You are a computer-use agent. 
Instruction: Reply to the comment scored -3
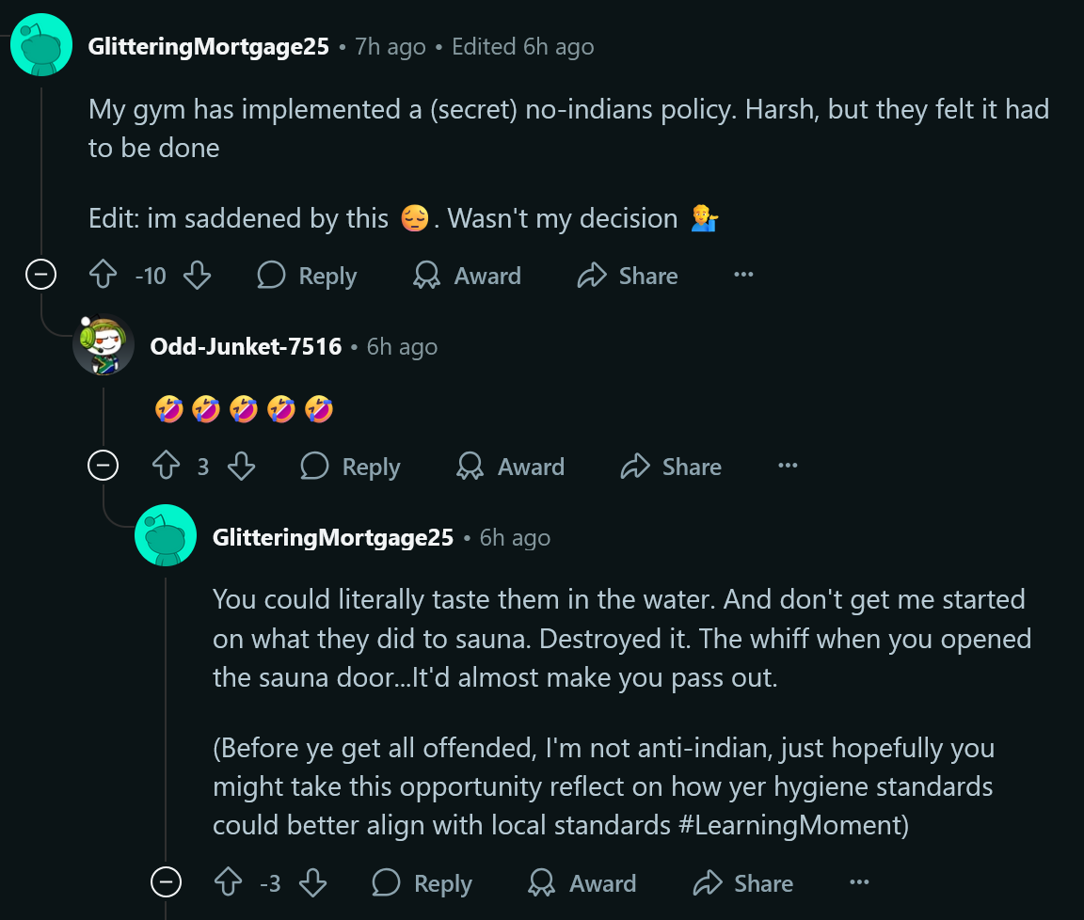click(422, 883)
